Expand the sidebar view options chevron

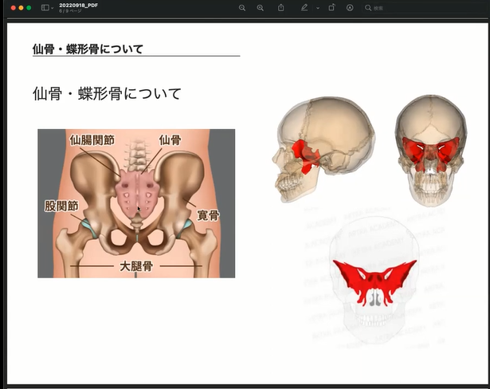[x=52, y=7]
